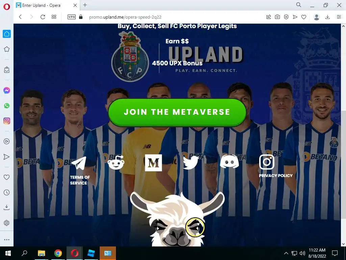This screenshot has width=346, height=260.
Task: Open volume control in tray
Action: point(302,253)
